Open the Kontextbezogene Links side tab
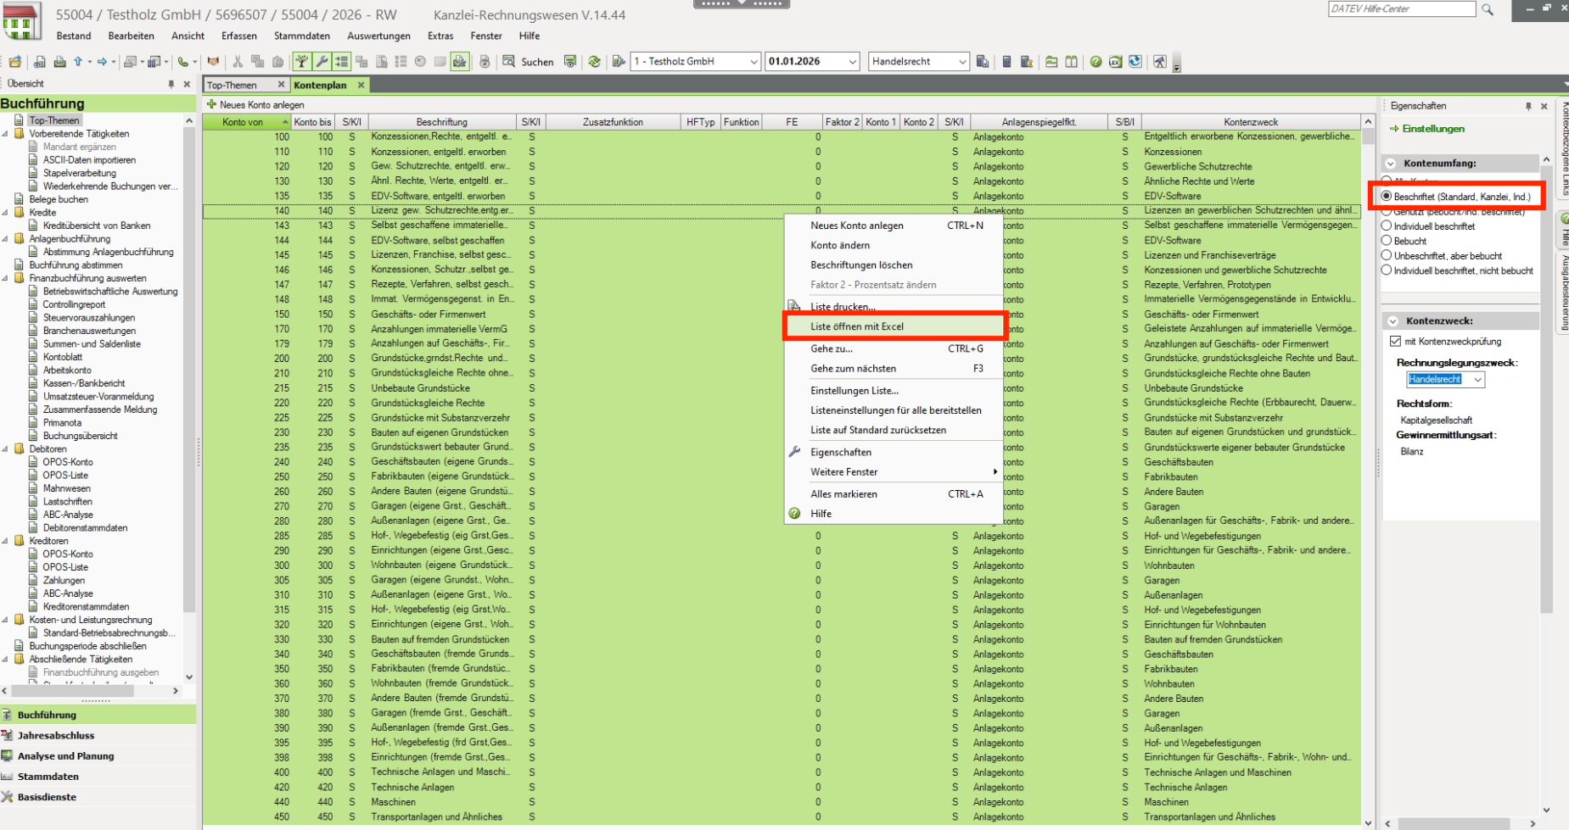 tap(1564, 149)
